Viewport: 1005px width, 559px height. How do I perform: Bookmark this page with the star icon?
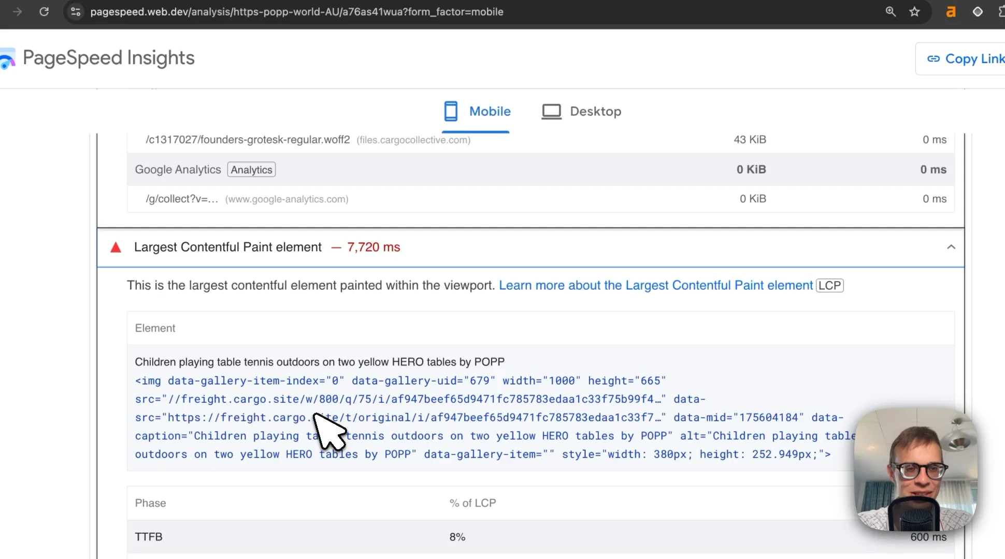(x=914, y=11)
